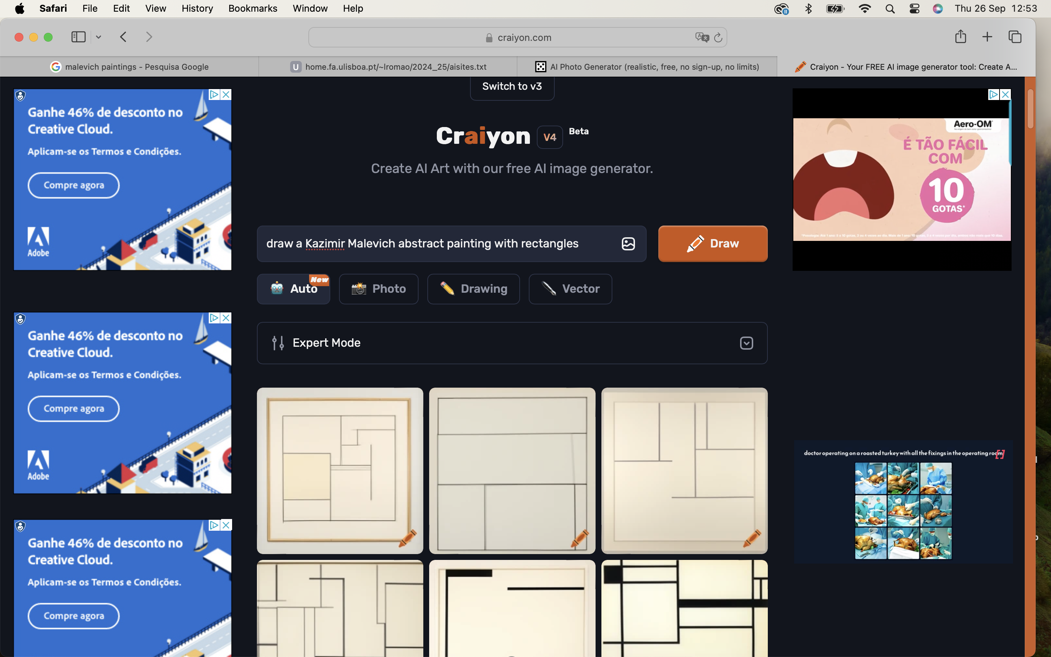
Task: Click AdChoices icon on top-left Adobe ad
Action: (x=214, y=95)
